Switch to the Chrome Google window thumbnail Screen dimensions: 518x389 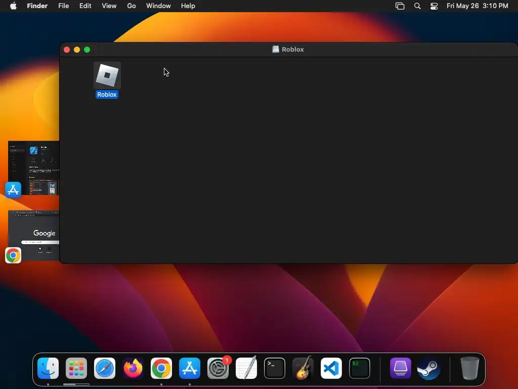pos(34,235)
